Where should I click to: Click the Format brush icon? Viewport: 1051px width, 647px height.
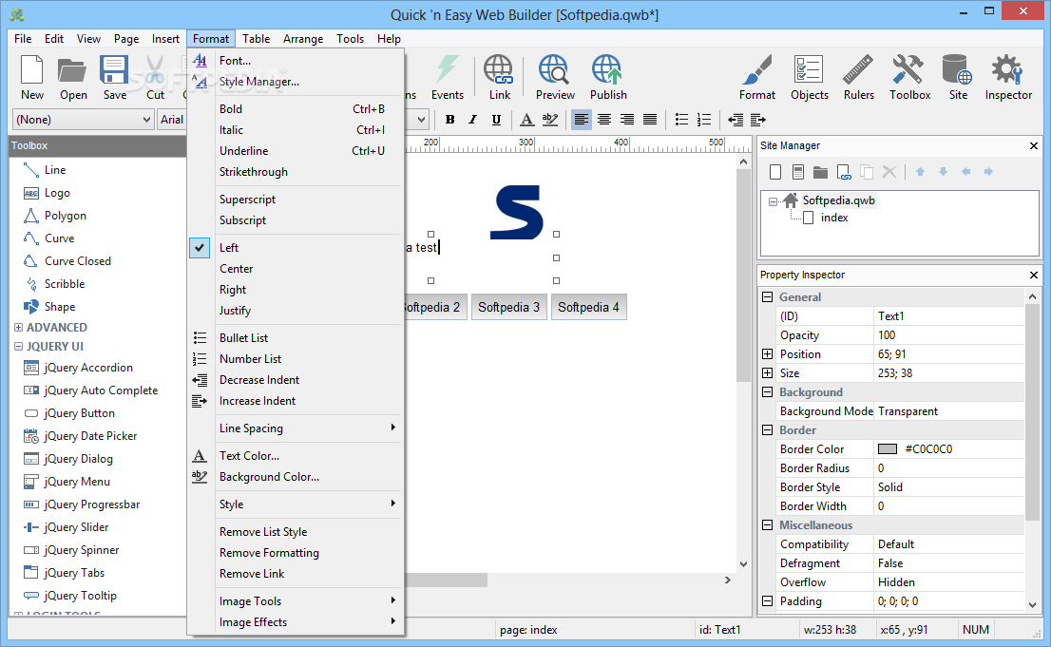click(757, 69)
